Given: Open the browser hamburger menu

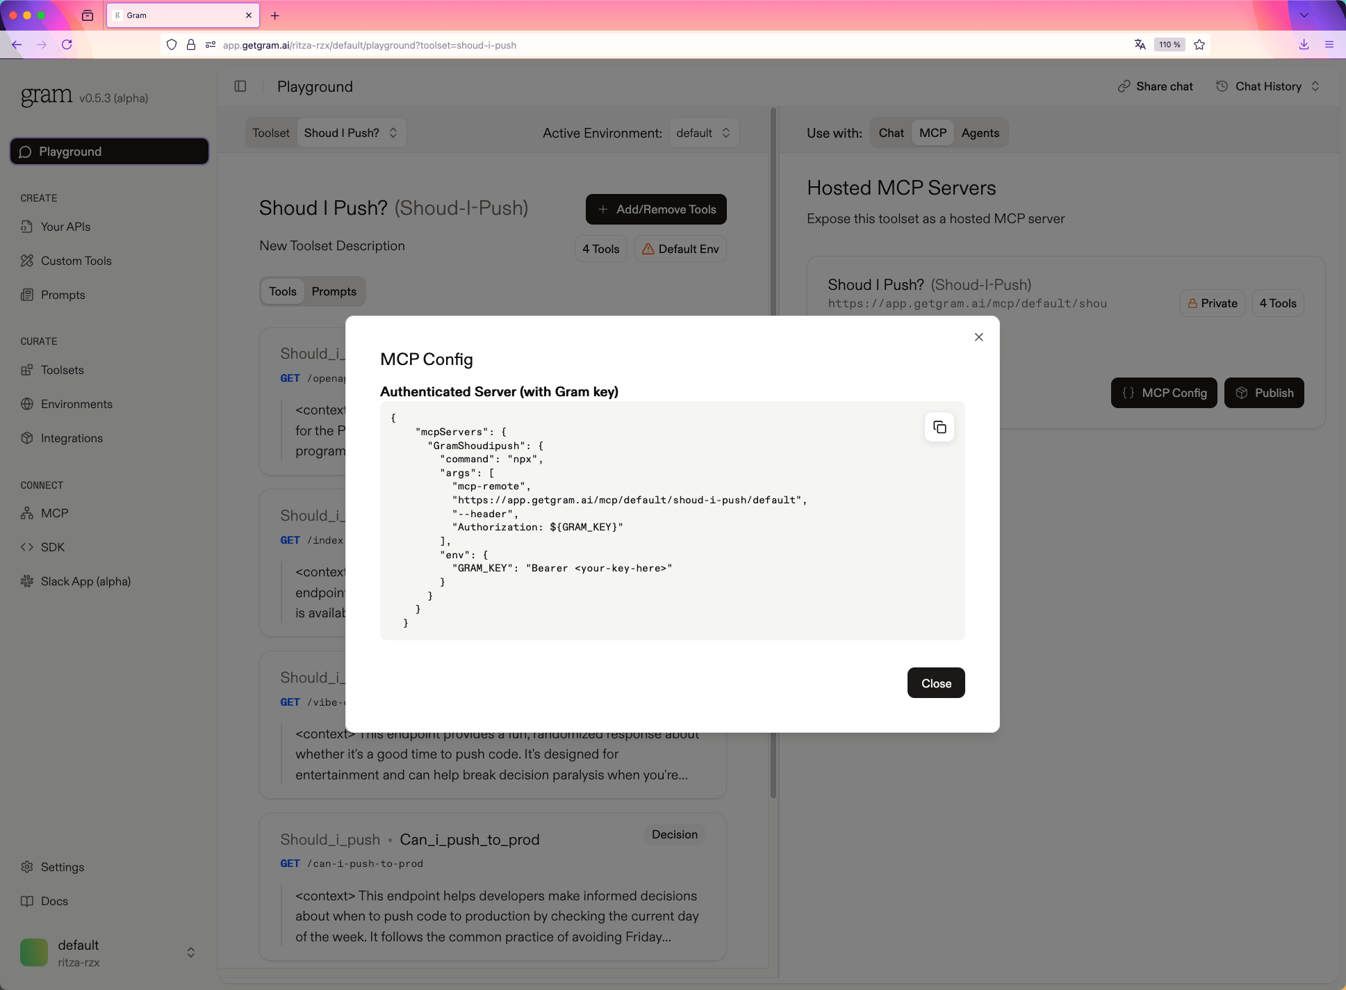Looking at the screenshot, I should pos(1329,44).
